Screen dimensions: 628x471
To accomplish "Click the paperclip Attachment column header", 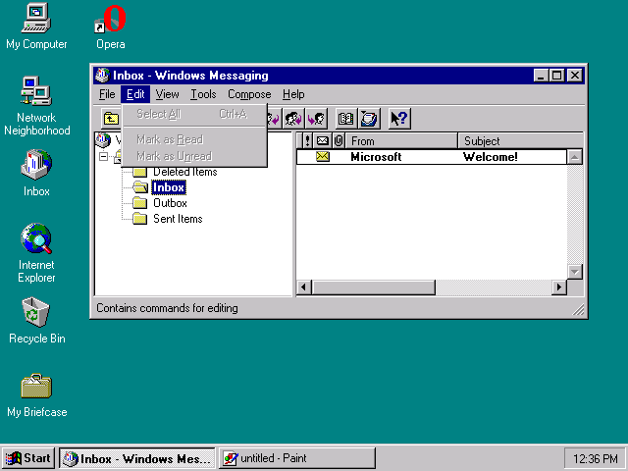I will tap(339, 141).
